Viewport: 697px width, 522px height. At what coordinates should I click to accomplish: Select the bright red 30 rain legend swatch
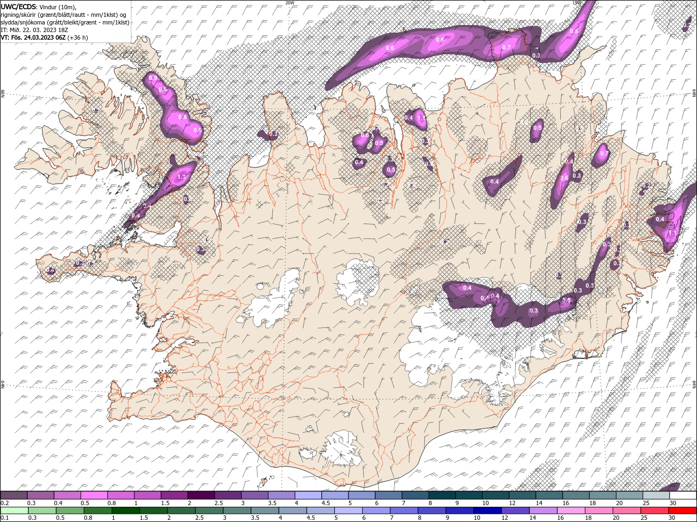pyautogui.click(x=682, y=511)
